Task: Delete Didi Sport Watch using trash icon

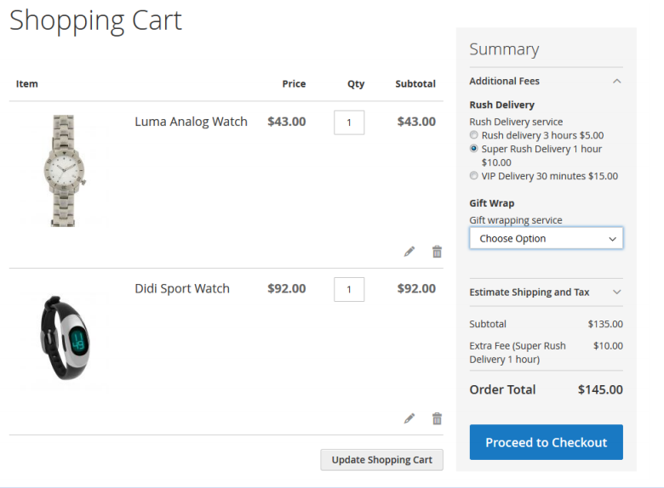Action: (x=437, y=418)
